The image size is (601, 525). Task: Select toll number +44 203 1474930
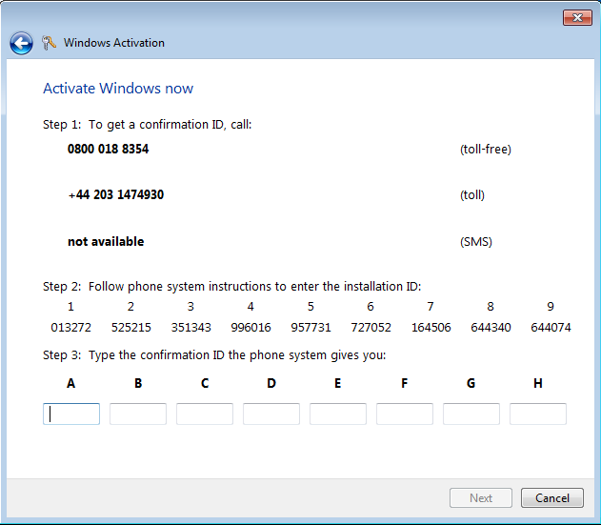click(x=116, y=194)
